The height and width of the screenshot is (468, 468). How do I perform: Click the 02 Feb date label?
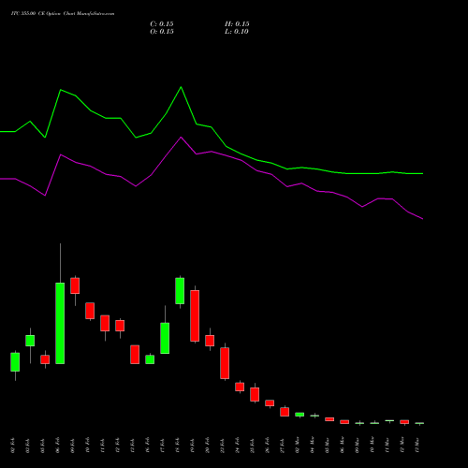pos(13,446)
